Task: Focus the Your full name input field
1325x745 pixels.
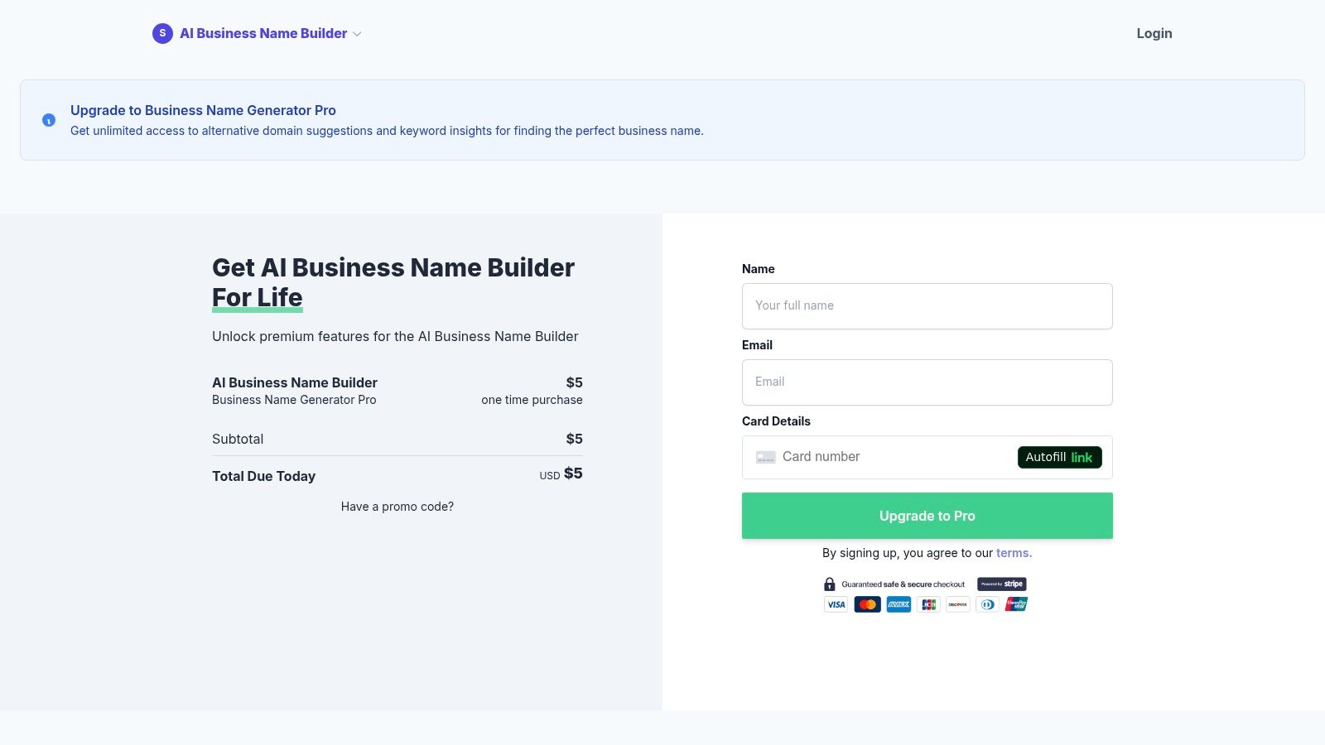Action: tap(927, 306)
